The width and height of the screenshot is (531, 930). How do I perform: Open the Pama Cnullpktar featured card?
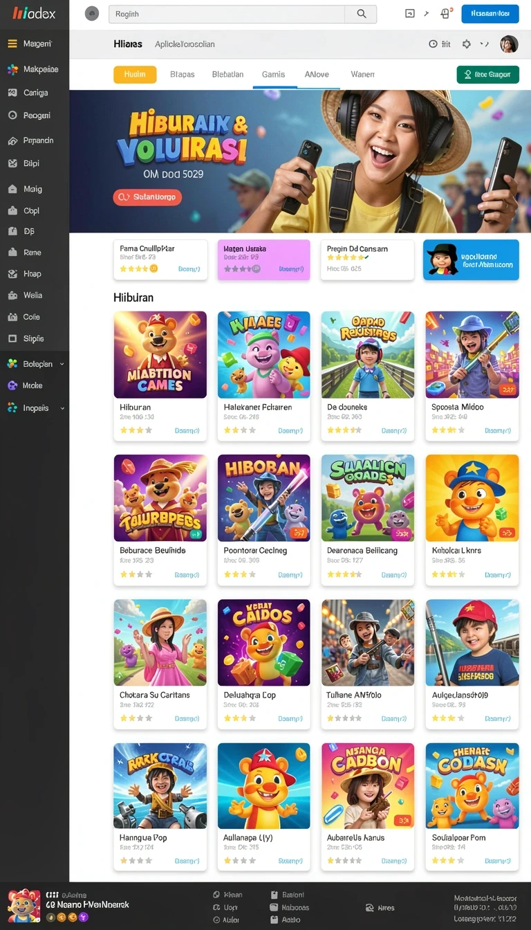click(x=160, y=260)
